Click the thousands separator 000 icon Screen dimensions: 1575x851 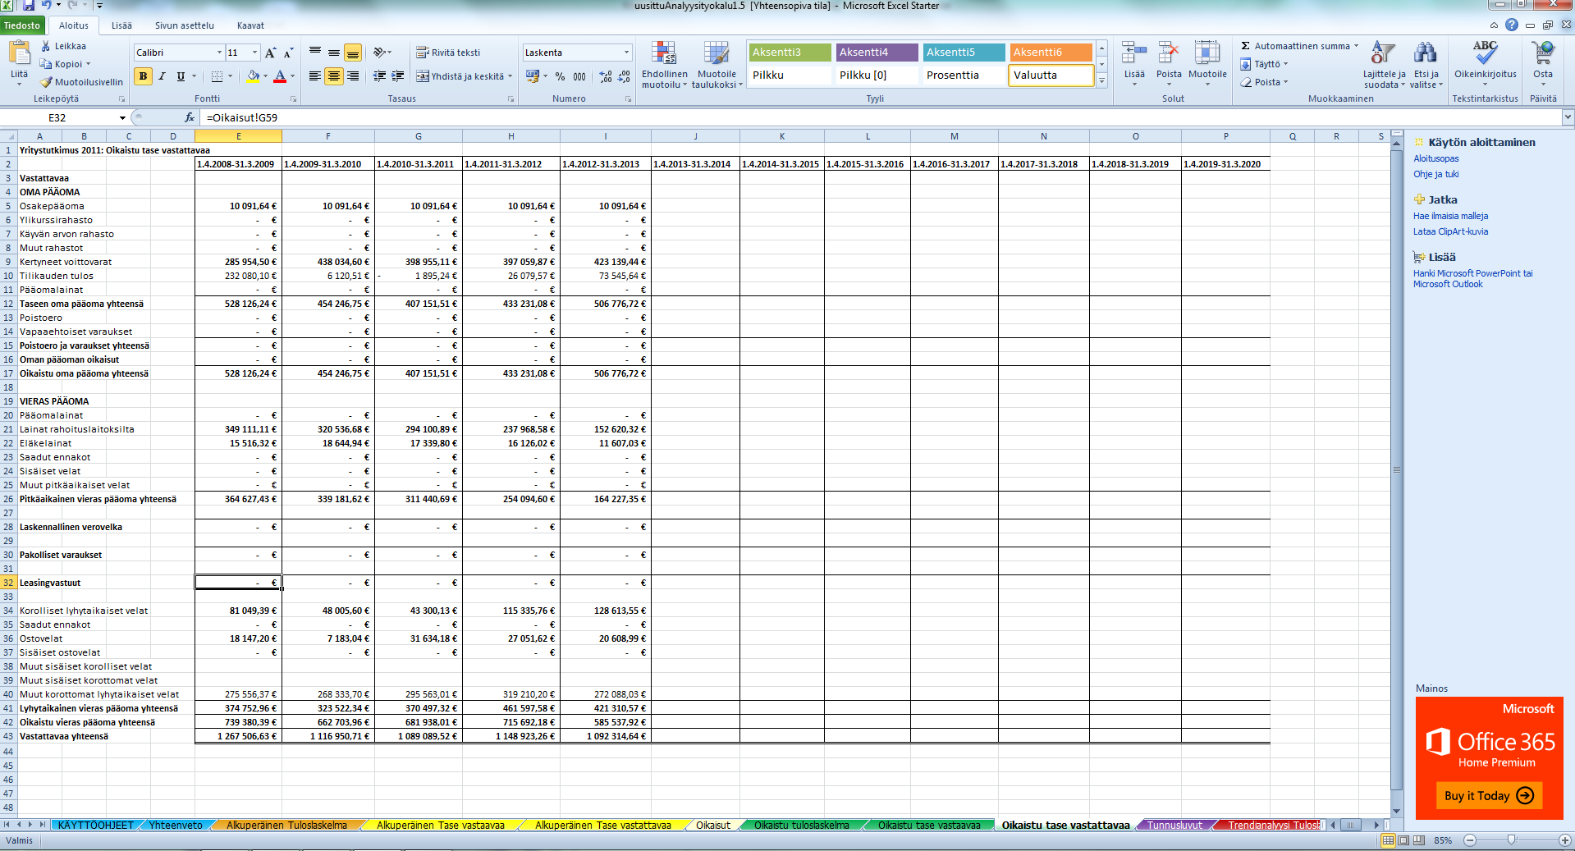[579, 76]
